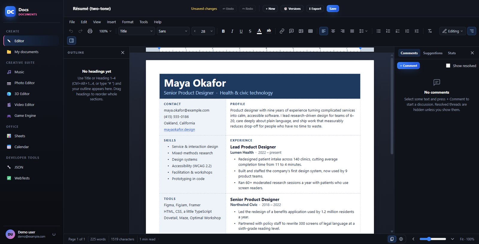Click the + Comment button
This screenshot has width=479, height=244.
[408, 66]
